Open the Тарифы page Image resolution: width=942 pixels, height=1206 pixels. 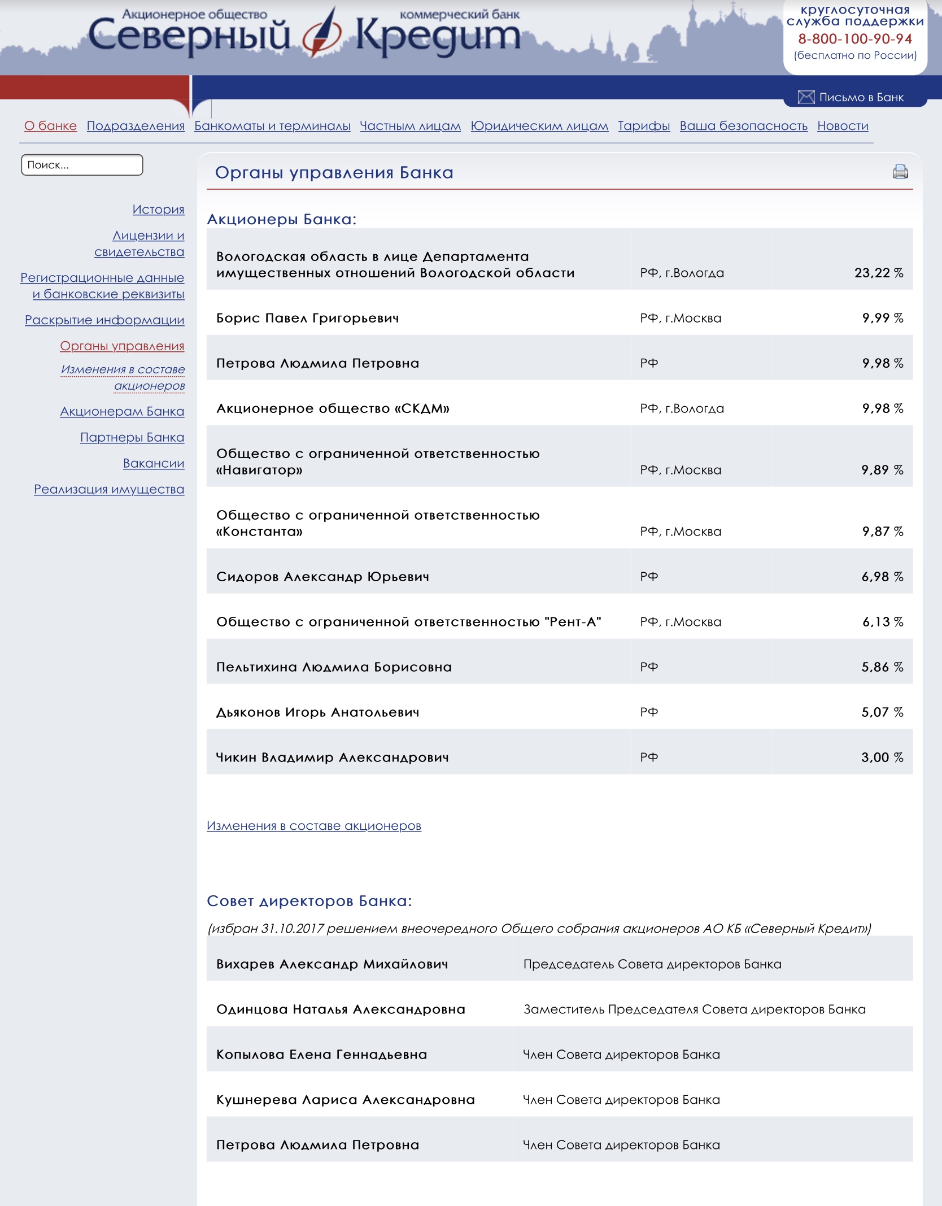(644, 126)
